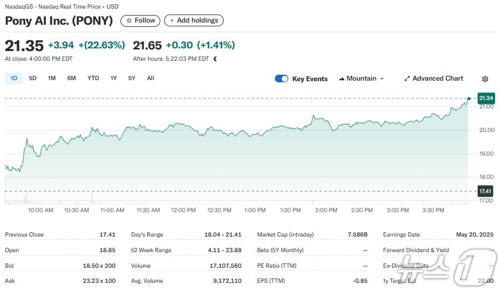504x293 pixels.
Task: Follow Pony AI Inc. stock
Action: click(140, 20)
